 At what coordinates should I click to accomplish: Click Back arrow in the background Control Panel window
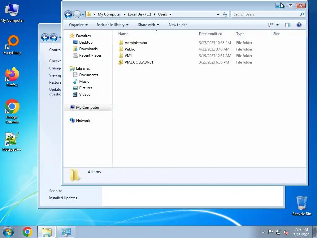(x=45, y=37)
